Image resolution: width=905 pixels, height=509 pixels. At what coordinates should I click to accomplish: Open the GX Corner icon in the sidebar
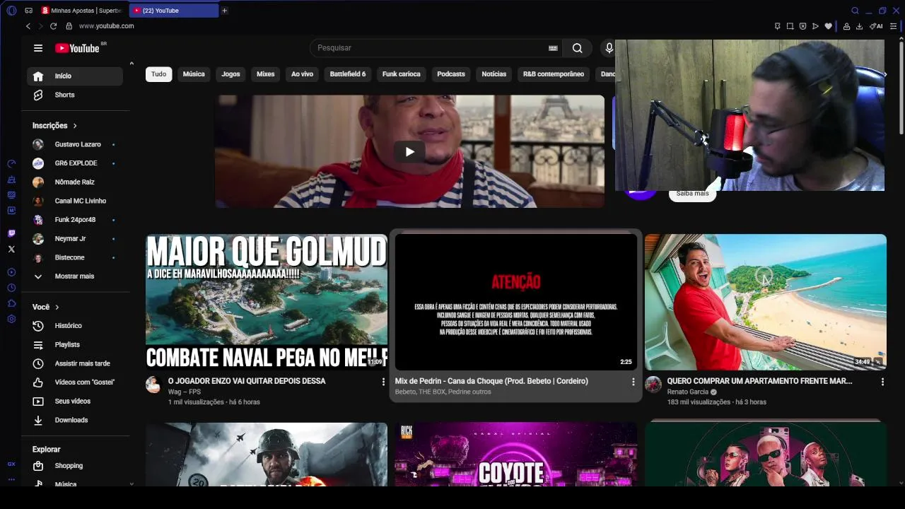pyautogui.click(x=11, y=464)
